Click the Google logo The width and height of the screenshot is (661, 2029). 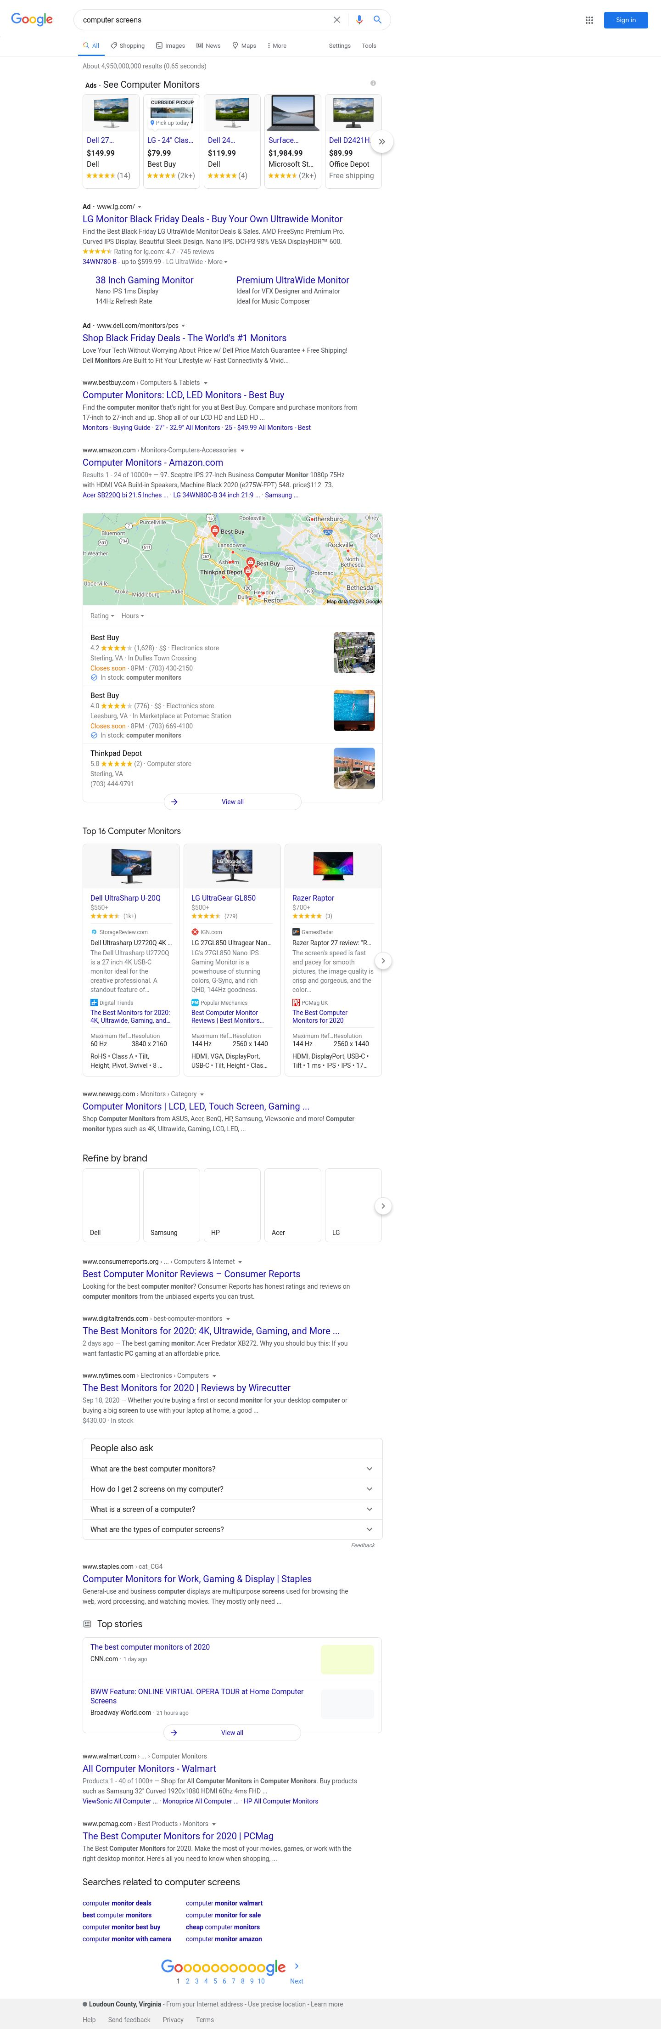(32, 20)
